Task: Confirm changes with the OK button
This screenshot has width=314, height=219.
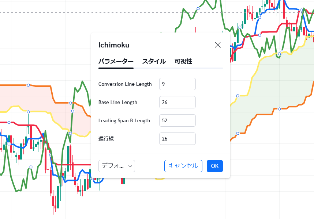Action: coord(214,166)
